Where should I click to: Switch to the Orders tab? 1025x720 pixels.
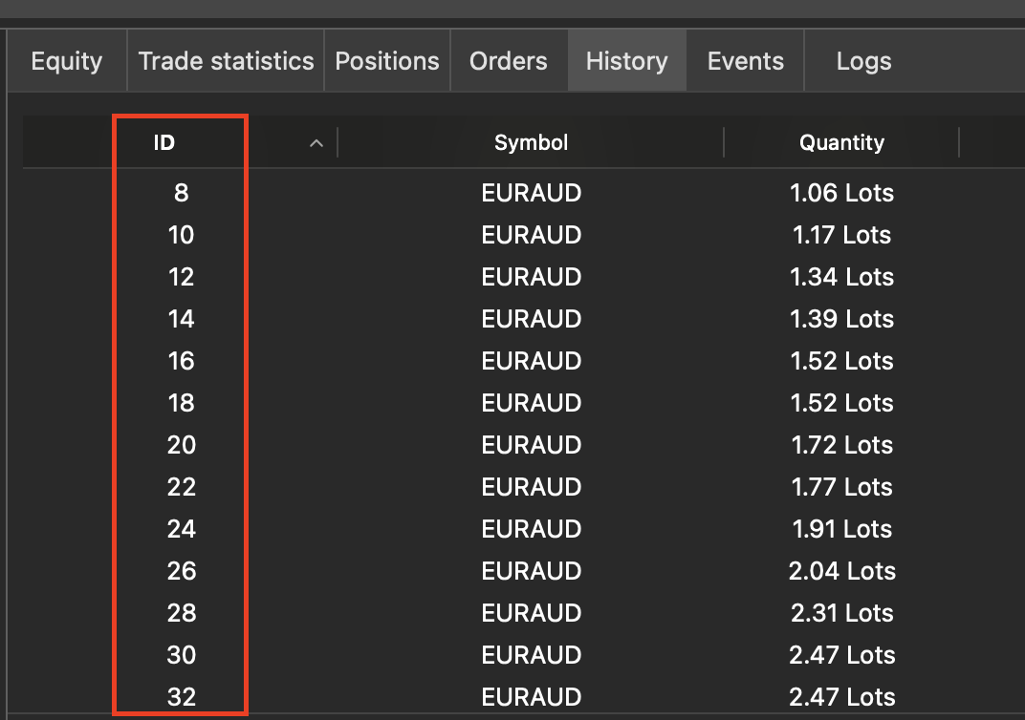(509, 61)
